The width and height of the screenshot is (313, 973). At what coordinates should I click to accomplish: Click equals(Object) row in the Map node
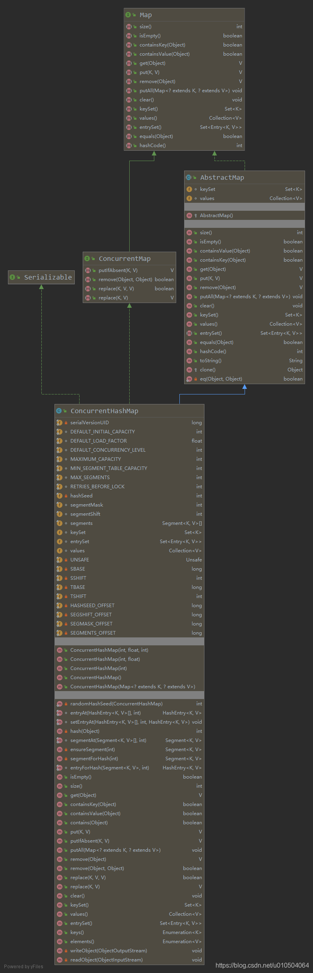(184, 136)
